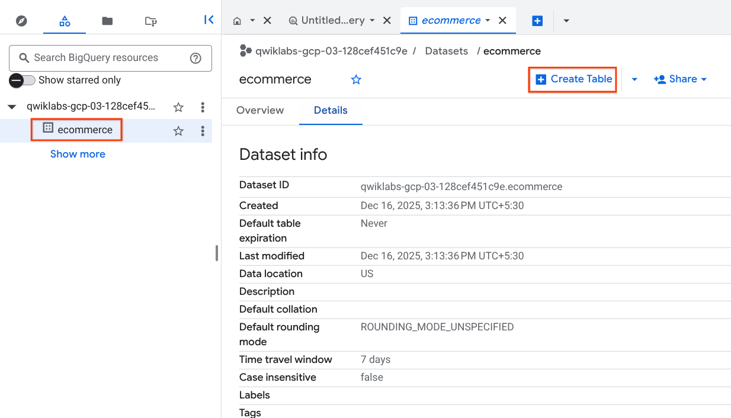
Task: Select the Explorer shapes icon in sidebar
Action: coord(64,20)
